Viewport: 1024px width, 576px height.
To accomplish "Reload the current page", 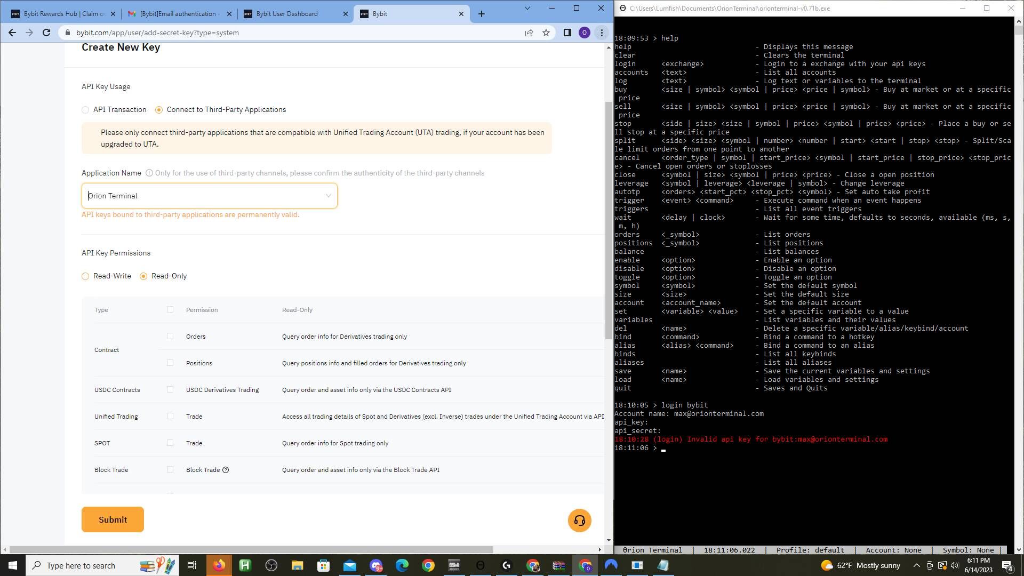I will [x=47, y=33].
